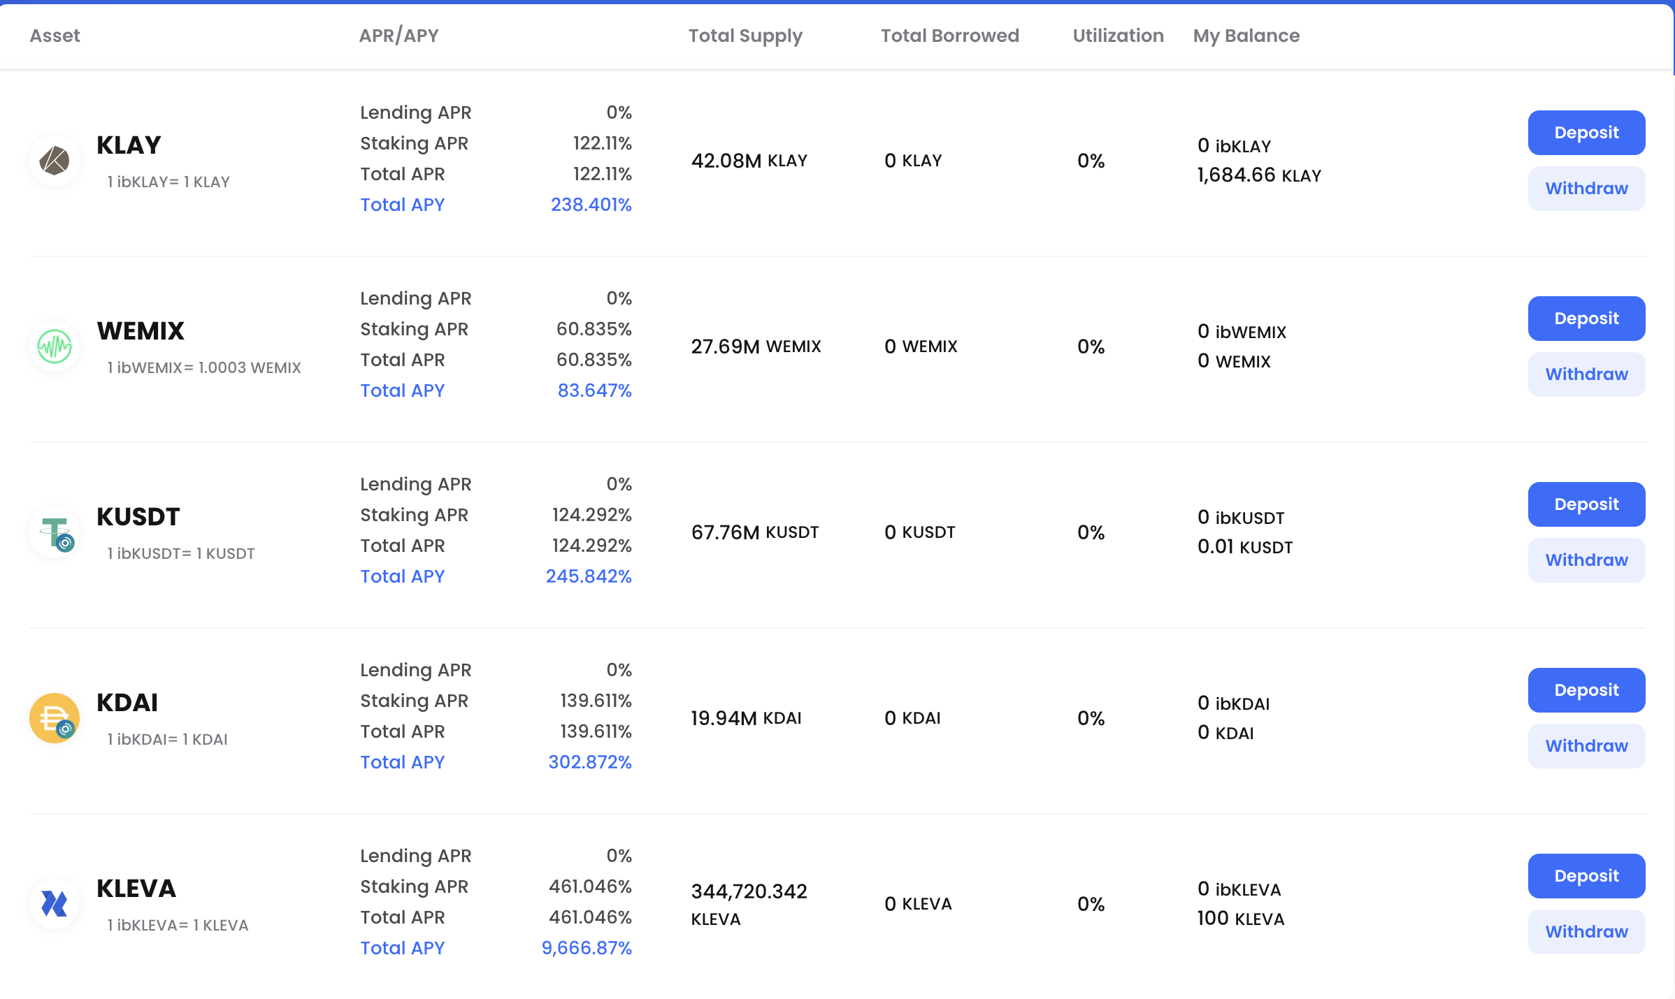The image size is (1675, 999).
Task: Click the 0 KLEVA total borrowed value
Action: pos(918,904)
